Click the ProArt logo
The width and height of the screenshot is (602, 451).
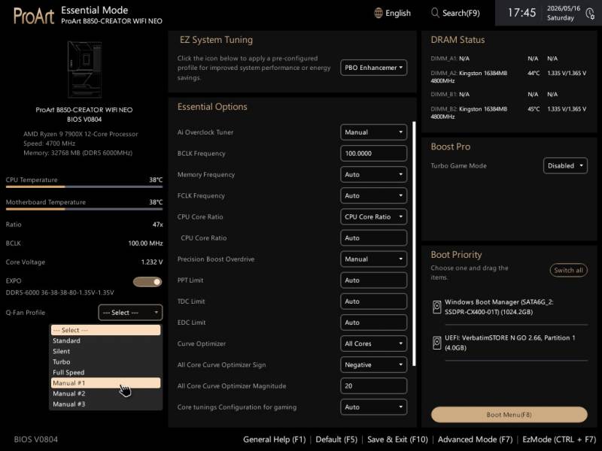click(x=34, y=16)
